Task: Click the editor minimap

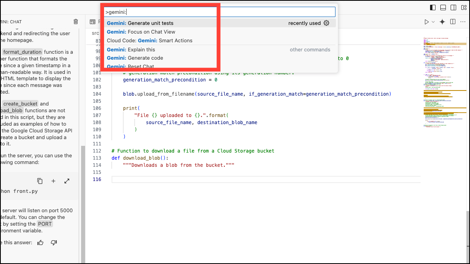Action: click(445, 82)
